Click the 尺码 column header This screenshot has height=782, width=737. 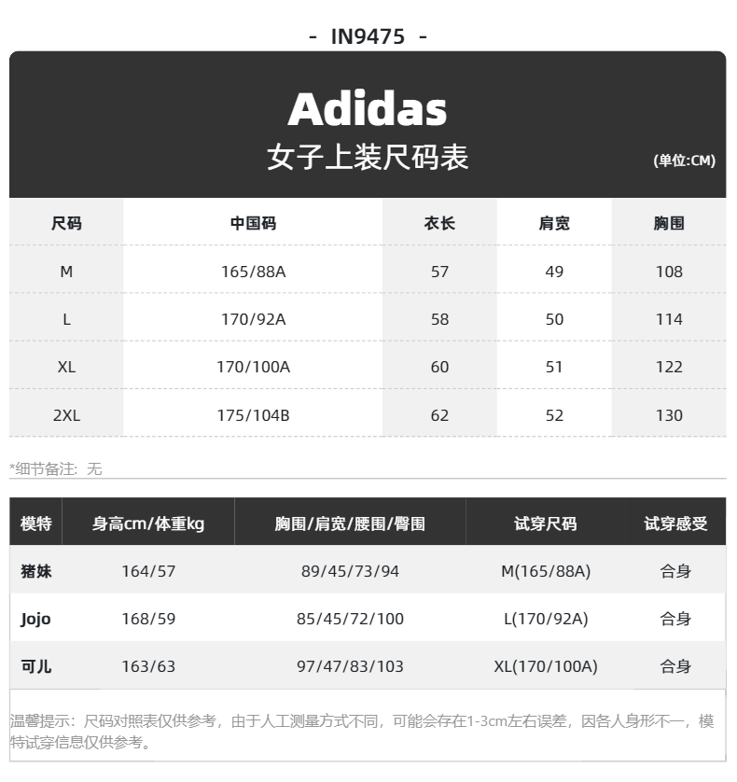point(66,223)
